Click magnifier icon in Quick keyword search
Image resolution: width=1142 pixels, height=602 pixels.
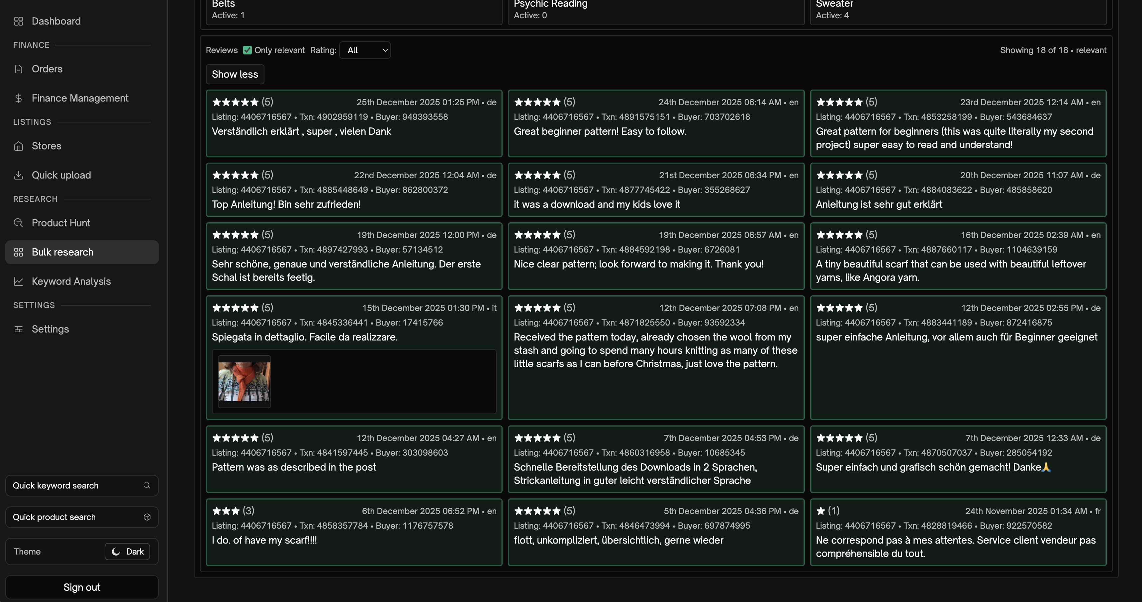(x=147, y=486)
